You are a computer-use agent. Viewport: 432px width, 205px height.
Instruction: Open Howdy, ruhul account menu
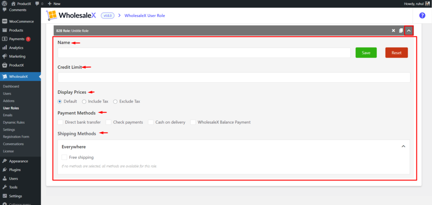(416, 4)
